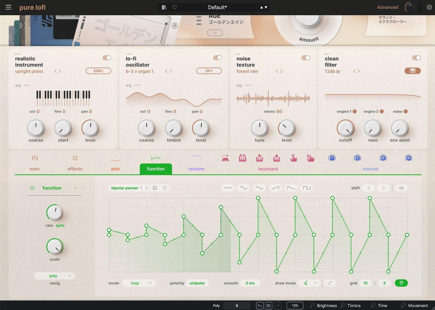
Task: Turn off the clean filter switch
Action: pos(416,58)
